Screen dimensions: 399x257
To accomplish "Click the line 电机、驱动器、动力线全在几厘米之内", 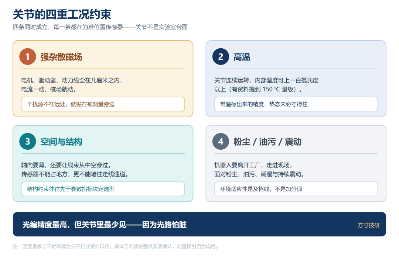I will coord(72,80).
